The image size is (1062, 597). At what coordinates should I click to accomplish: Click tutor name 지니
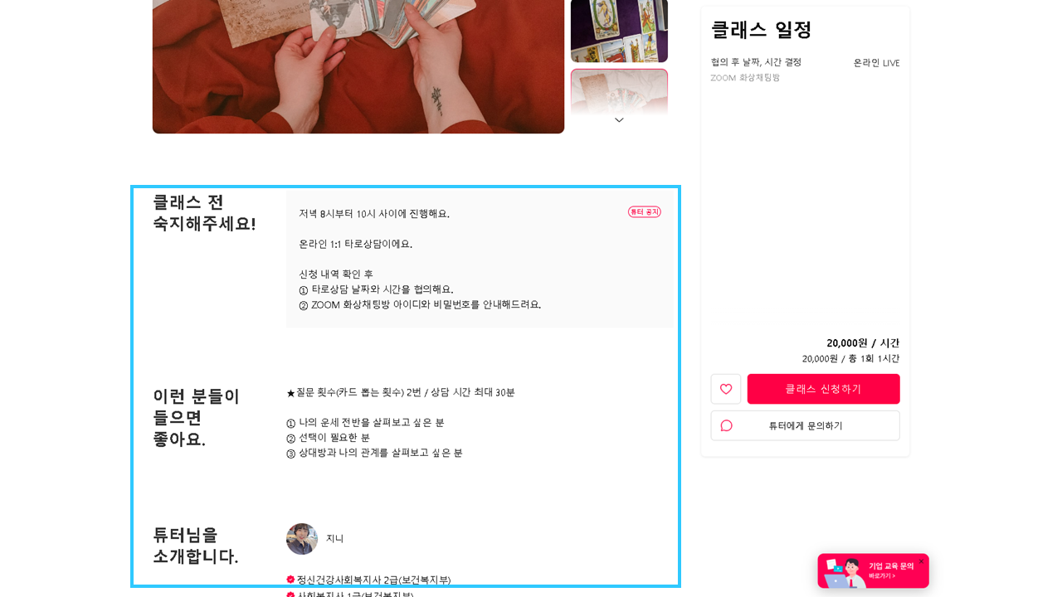point(334,539)
